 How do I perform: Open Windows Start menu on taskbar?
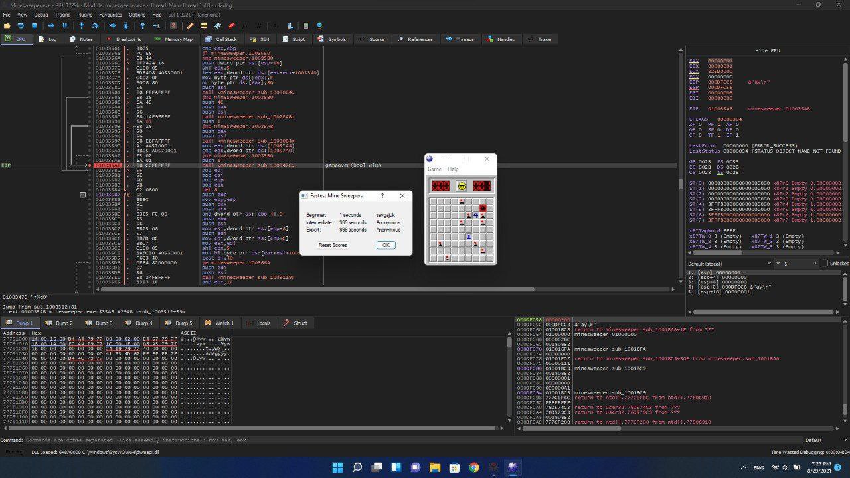point(337,467)
